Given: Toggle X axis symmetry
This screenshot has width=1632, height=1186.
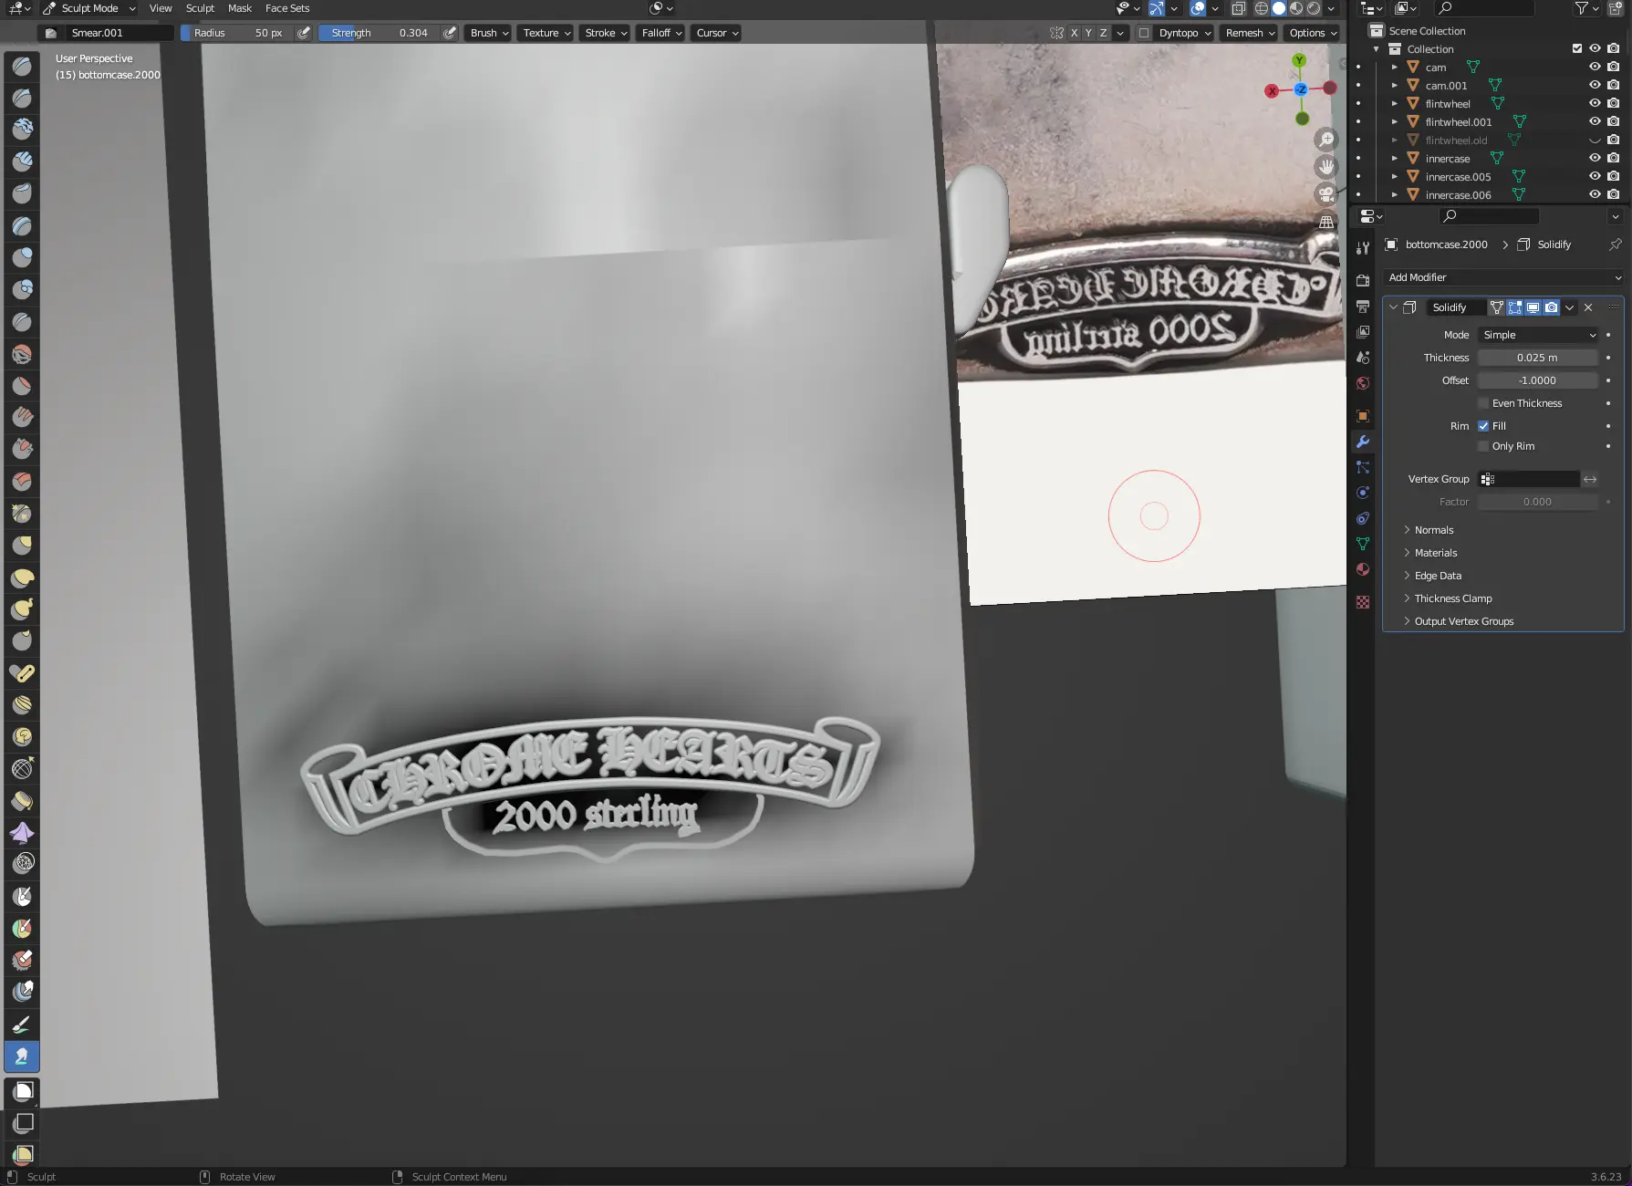Looking at the screenshot, I should click(x=1074, y=33).
